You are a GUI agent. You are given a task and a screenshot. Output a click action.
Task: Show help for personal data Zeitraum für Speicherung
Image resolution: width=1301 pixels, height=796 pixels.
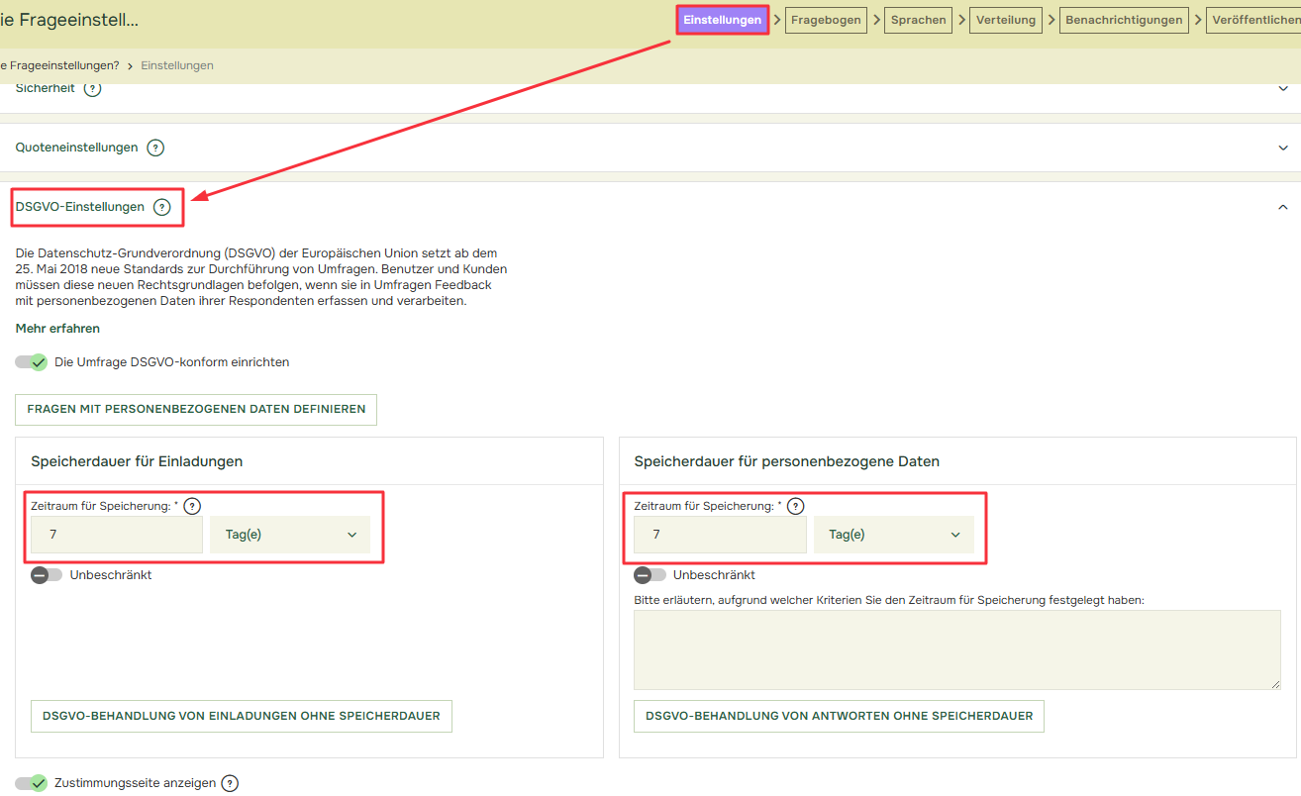point(795,506)
